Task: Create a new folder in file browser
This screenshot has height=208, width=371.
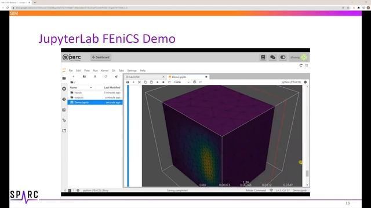Action: pos(84,77)
